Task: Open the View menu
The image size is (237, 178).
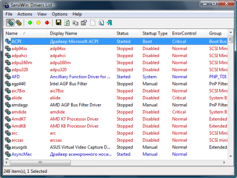Action: [42, 14]
